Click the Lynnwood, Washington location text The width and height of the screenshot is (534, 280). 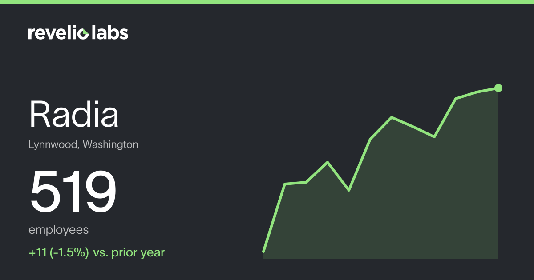click(x=84, y=145)
